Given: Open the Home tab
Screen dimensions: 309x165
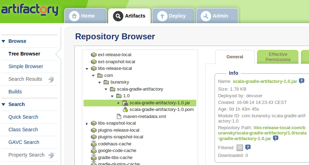Looking at the screenshot, I should click(x=86, y=16).
